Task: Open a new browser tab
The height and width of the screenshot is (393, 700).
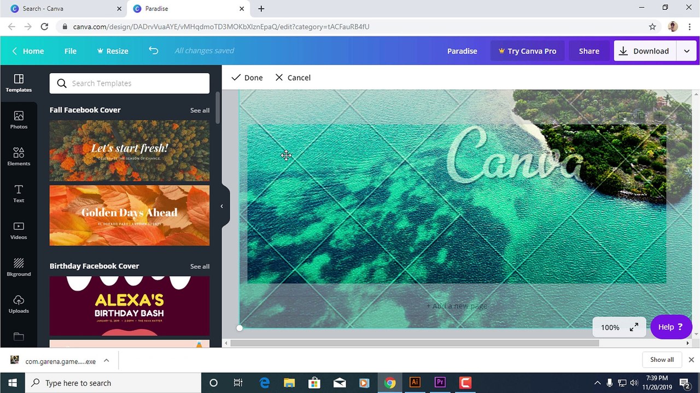Action: pos(261,9)
